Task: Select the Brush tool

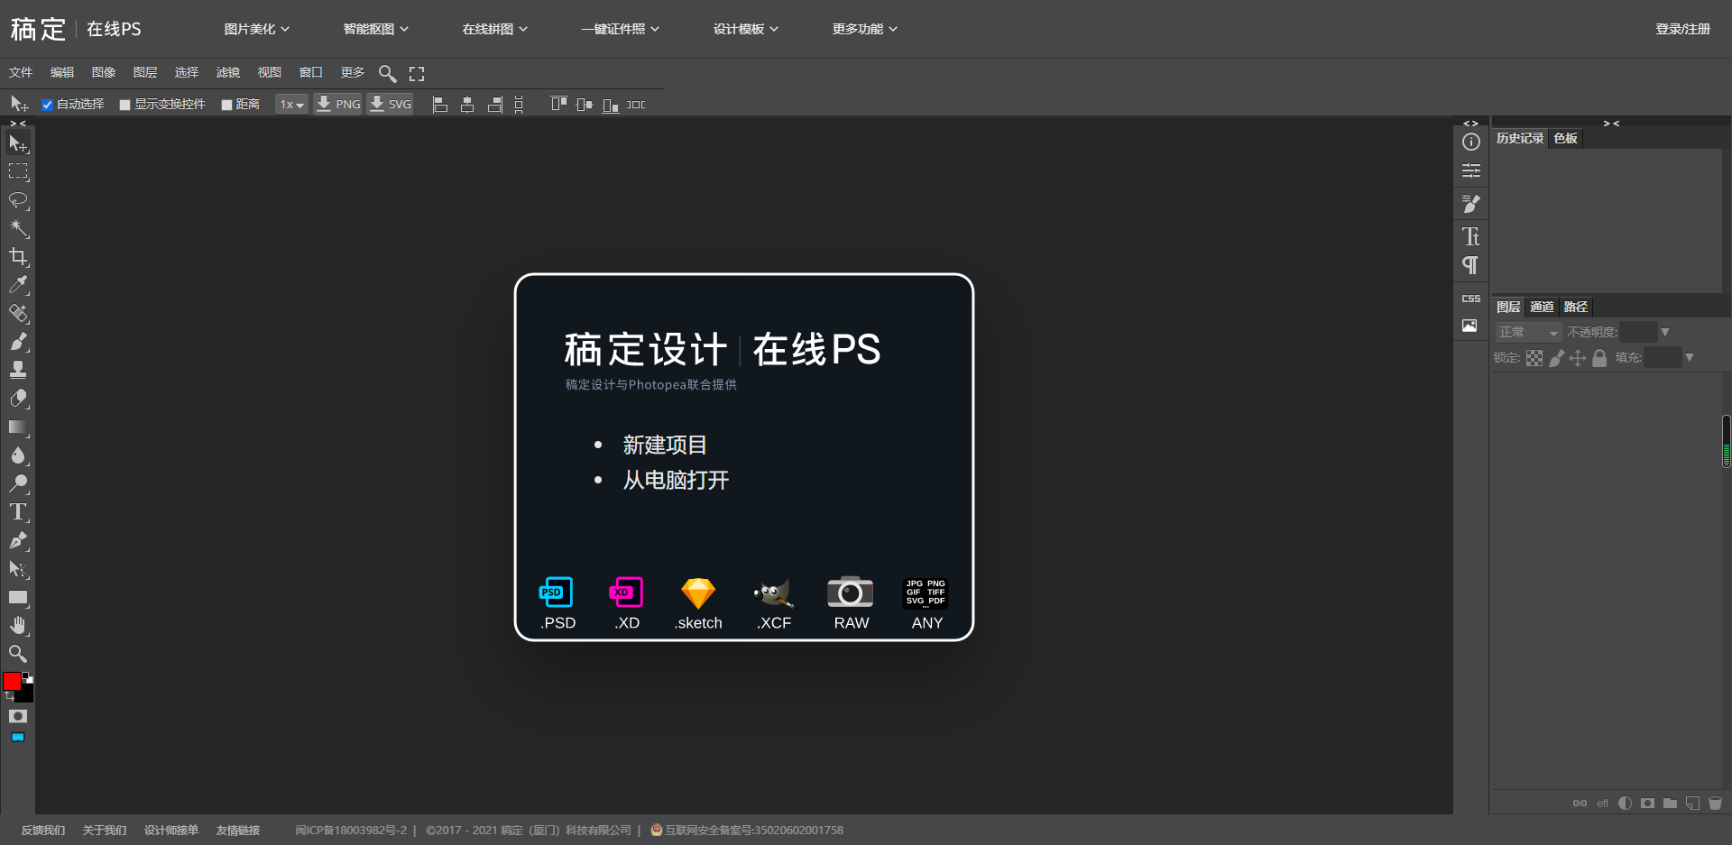Action: (18, 342)
